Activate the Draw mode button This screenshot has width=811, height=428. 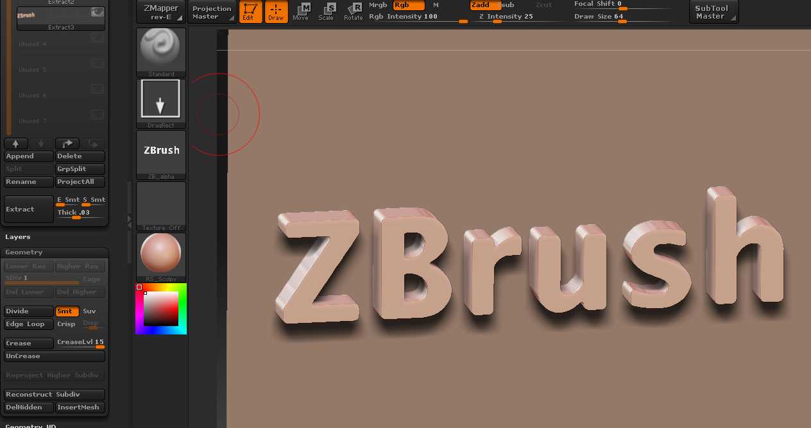275,12
